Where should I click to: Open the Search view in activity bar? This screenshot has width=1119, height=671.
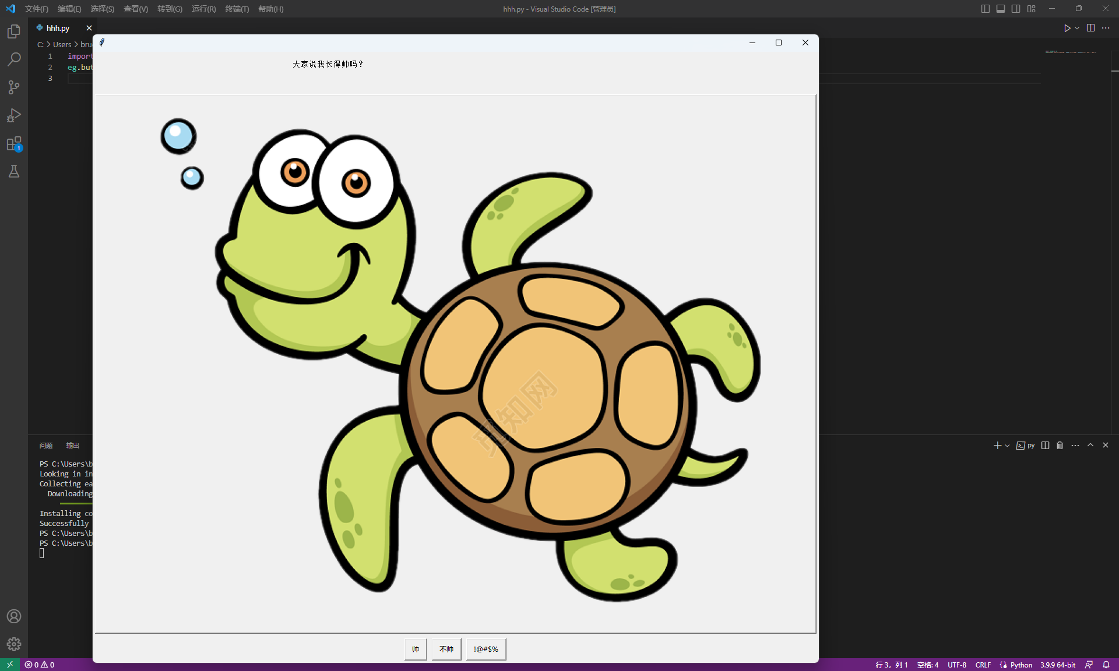14,59
